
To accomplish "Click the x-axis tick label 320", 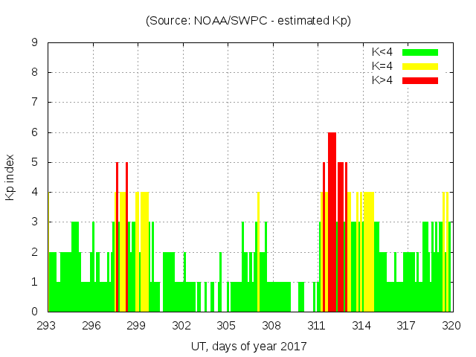I will tap(451, 326).
